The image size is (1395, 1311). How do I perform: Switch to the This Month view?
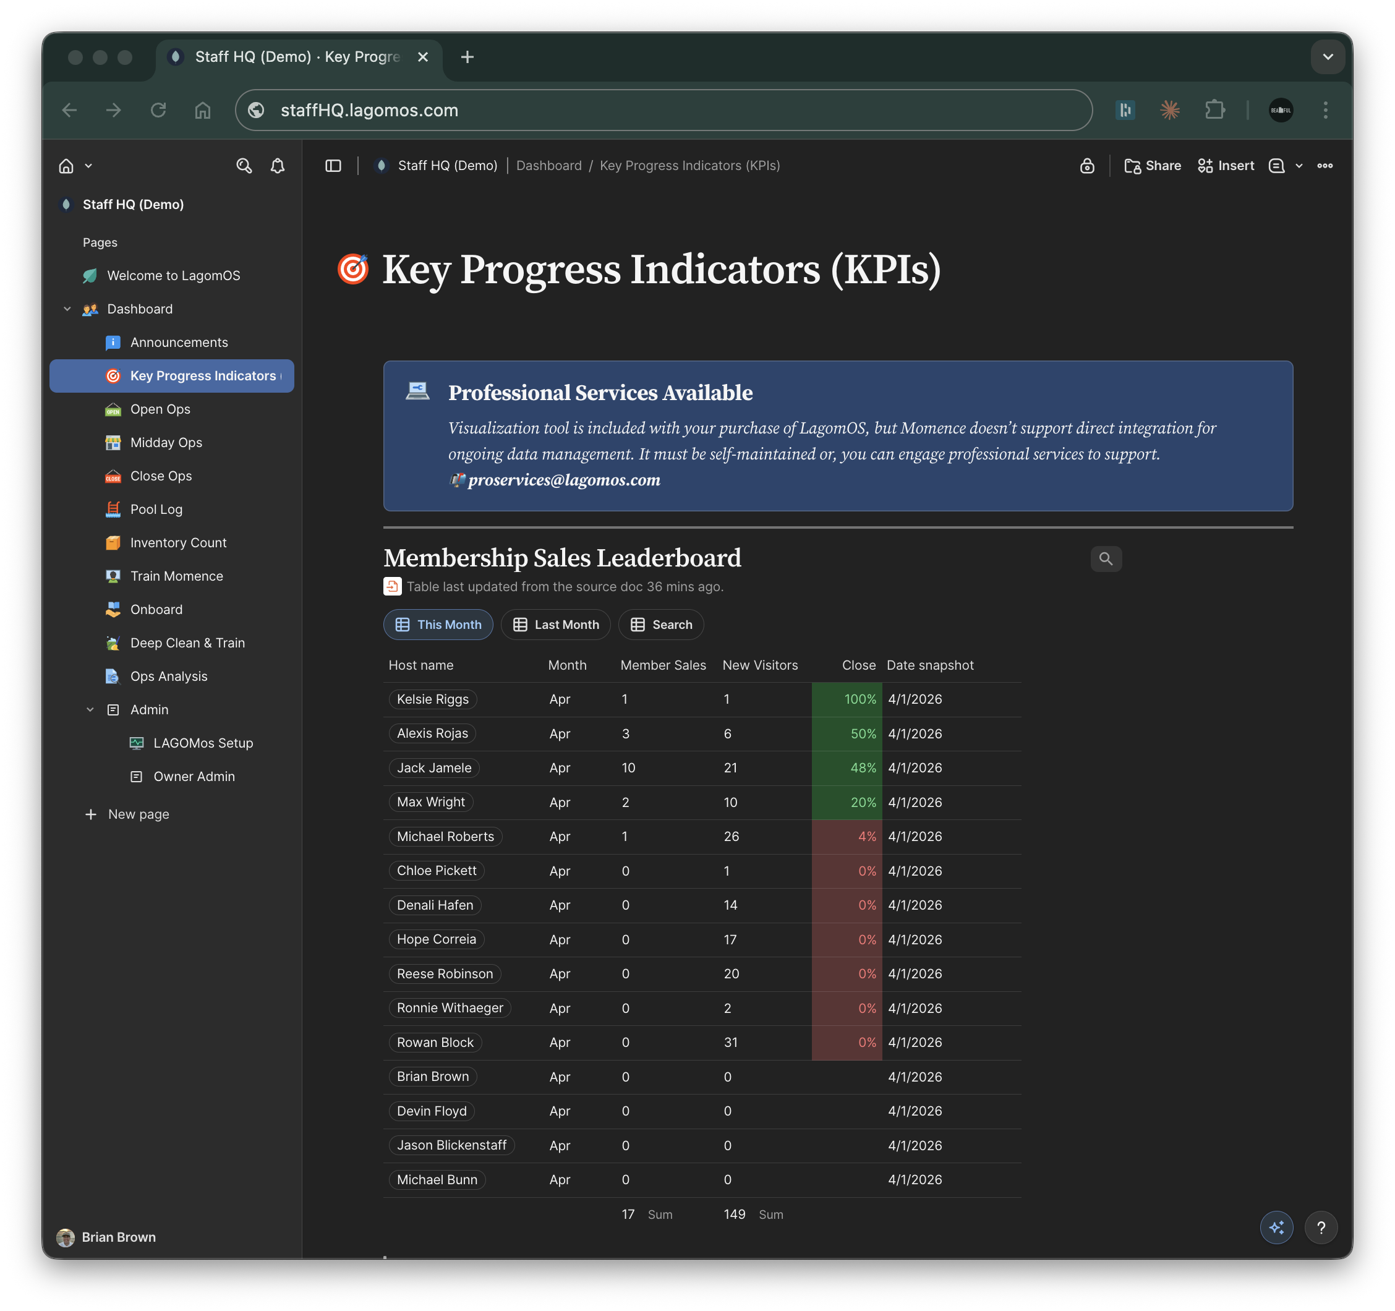(x=438, y=625)
